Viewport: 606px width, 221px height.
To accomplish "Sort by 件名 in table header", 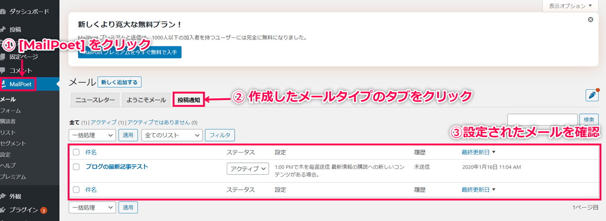I will [91, 153].
